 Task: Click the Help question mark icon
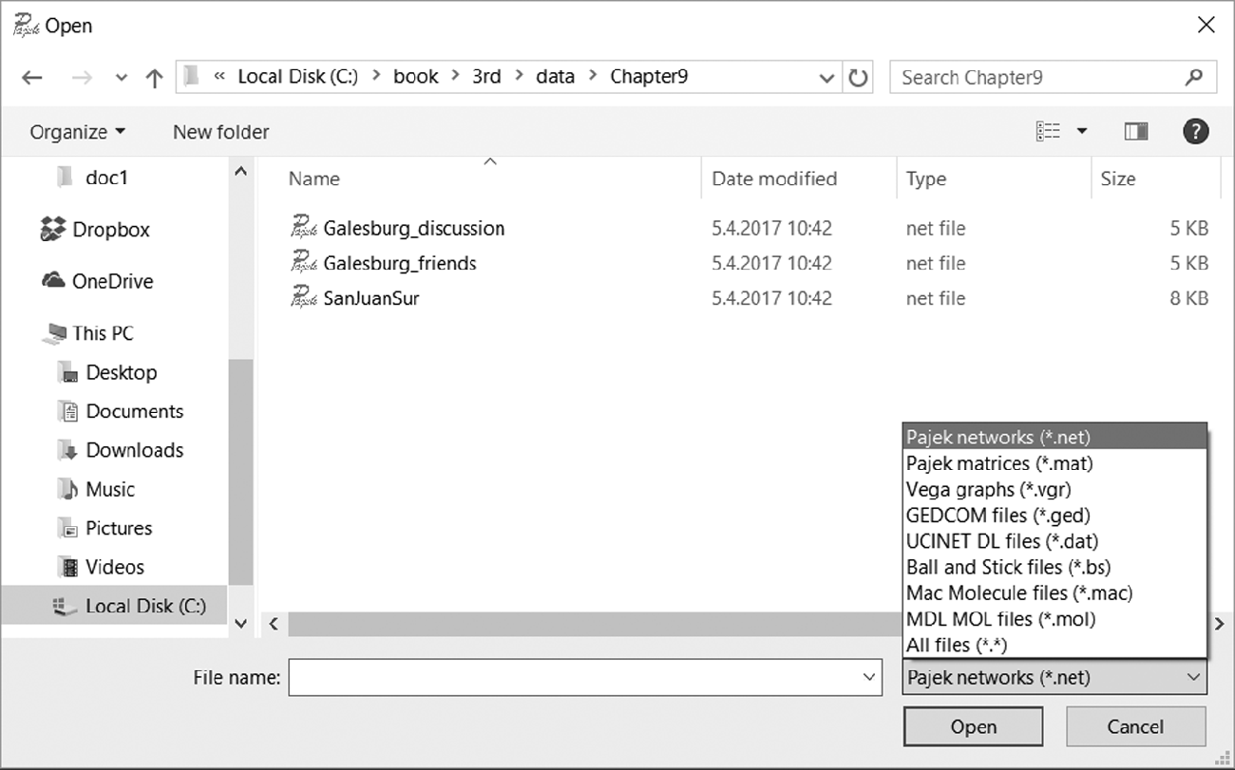(1195, 132)
